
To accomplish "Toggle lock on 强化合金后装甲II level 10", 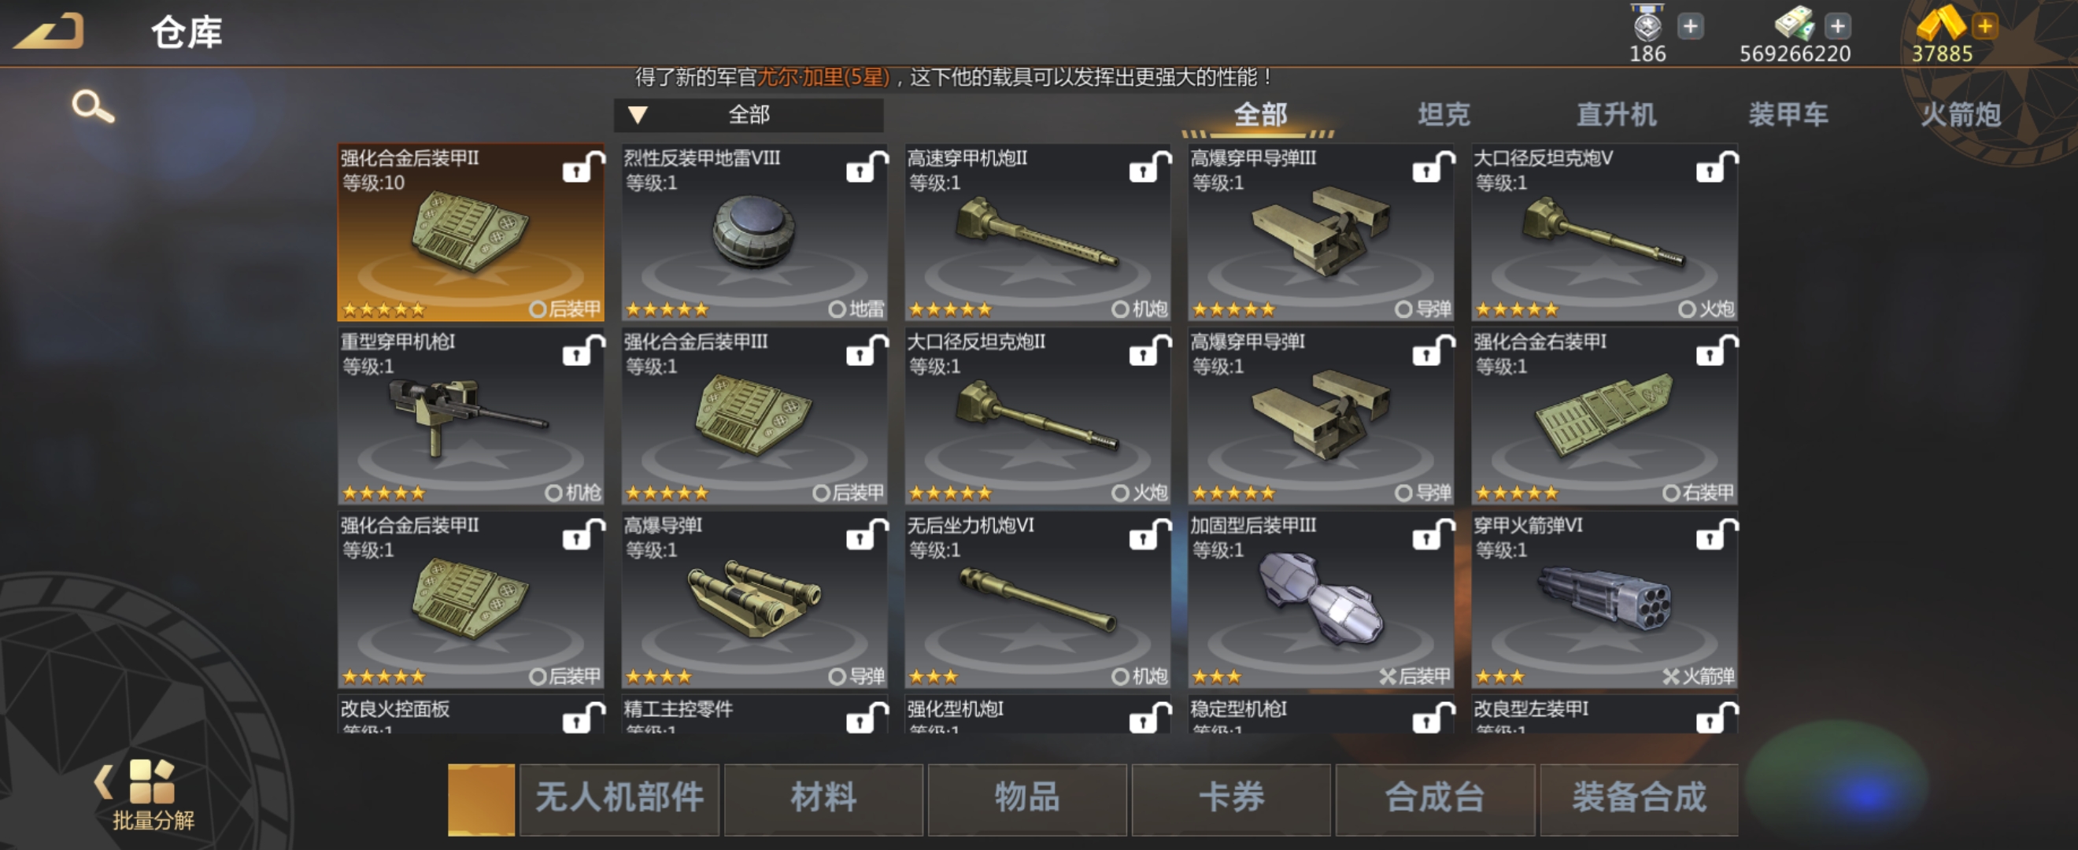I will (582, 166).
